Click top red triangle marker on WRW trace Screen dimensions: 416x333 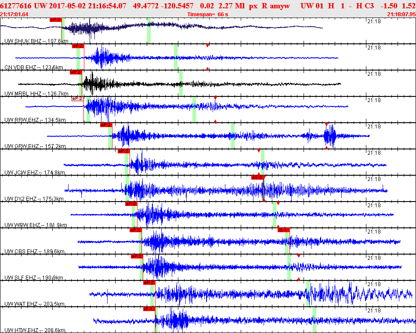tap(278, 203)
